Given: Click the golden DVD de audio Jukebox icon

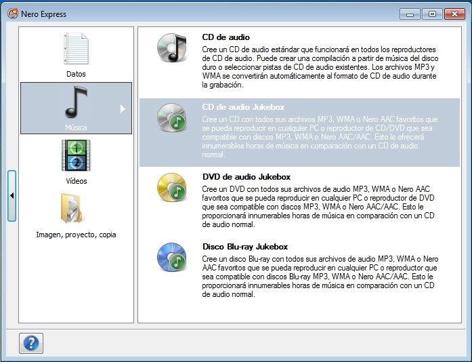Looking at the screenshot, I should click(x=172, y=188).
